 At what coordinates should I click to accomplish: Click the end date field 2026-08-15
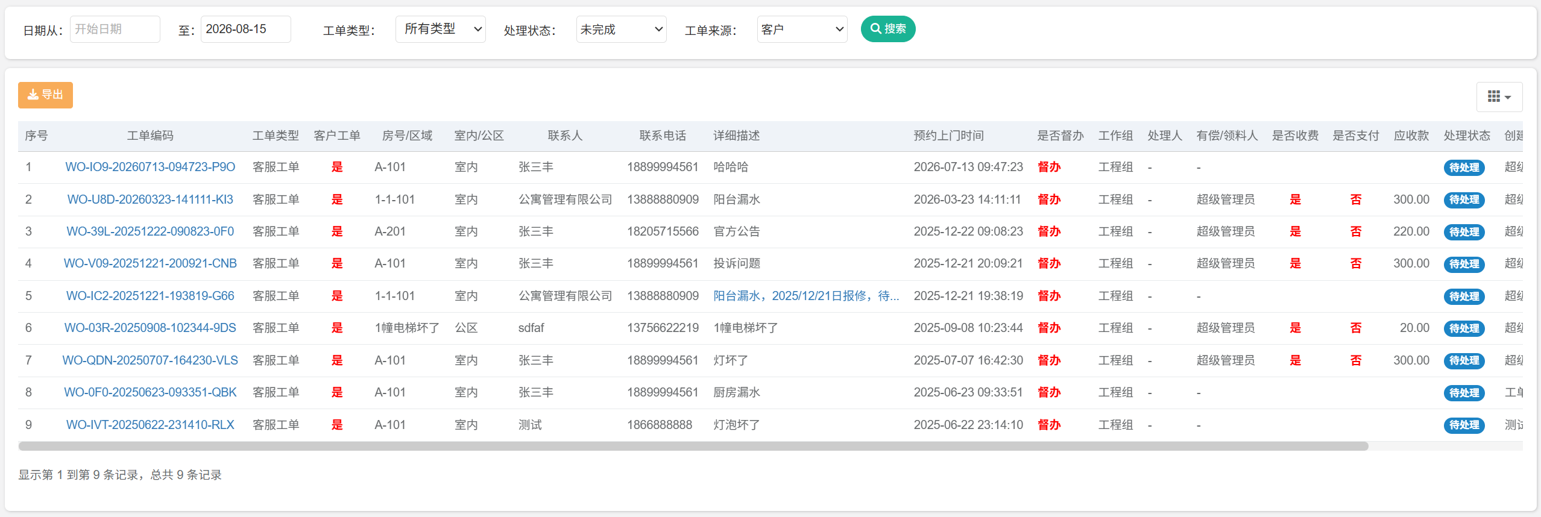(x=245, y=29)
